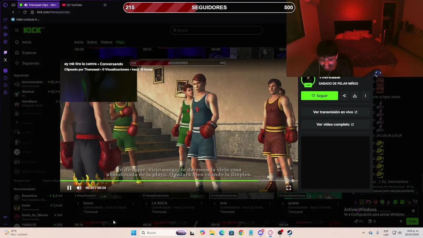
Task: Open the music Player in Opera sidebar
Action: point(5,71)
